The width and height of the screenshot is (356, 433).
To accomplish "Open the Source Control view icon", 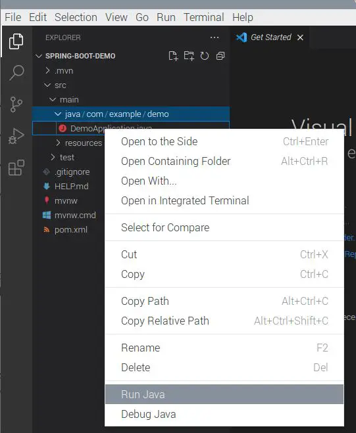I will coord(16,104).
